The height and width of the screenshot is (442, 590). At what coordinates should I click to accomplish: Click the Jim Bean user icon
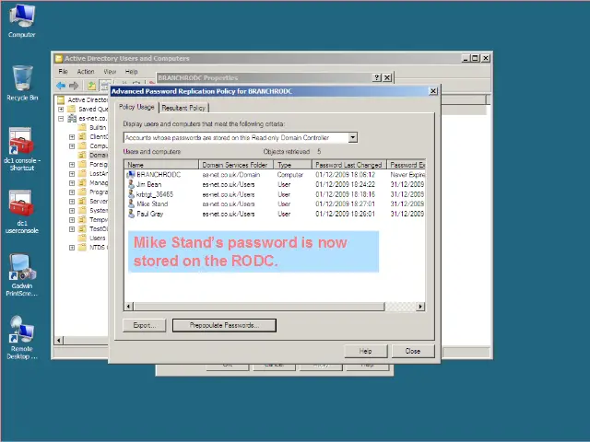[x=131, y=184]
